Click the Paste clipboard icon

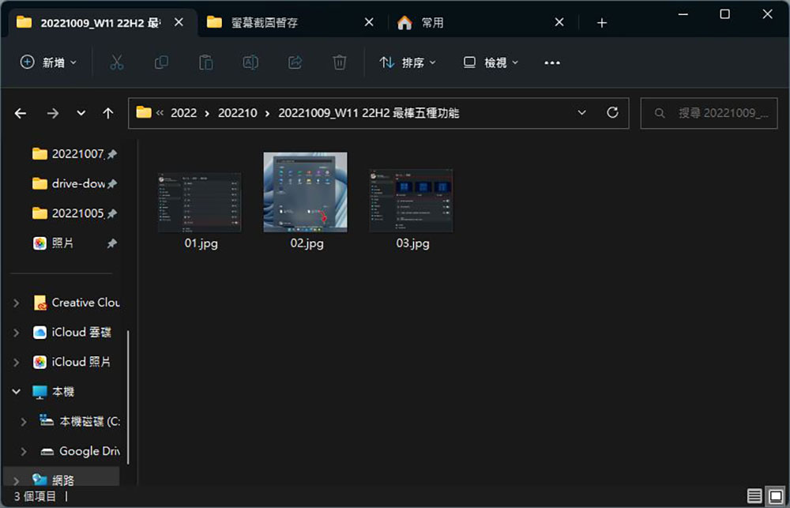tap(205, 62)
